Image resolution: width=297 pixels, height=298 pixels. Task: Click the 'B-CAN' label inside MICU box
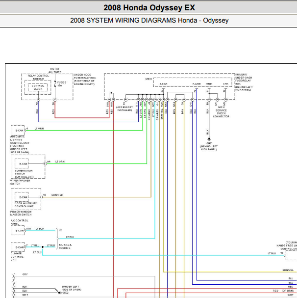(x=163, y=84)
